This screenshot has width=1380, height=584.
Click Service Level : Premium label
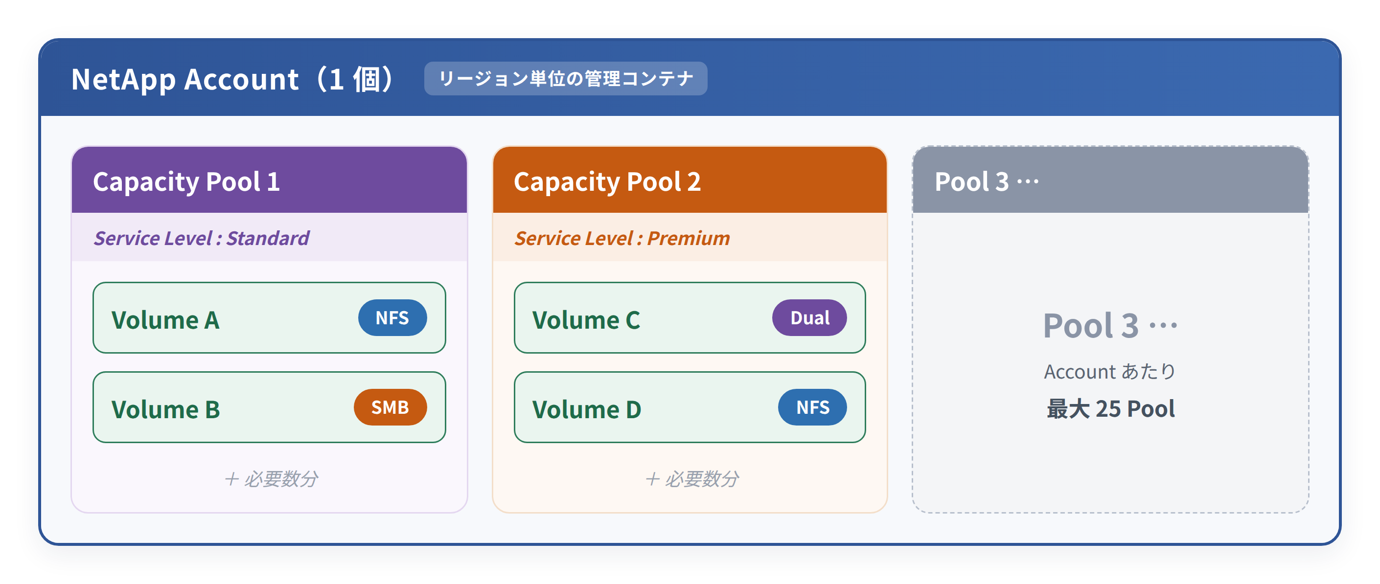tap(622, 238)
